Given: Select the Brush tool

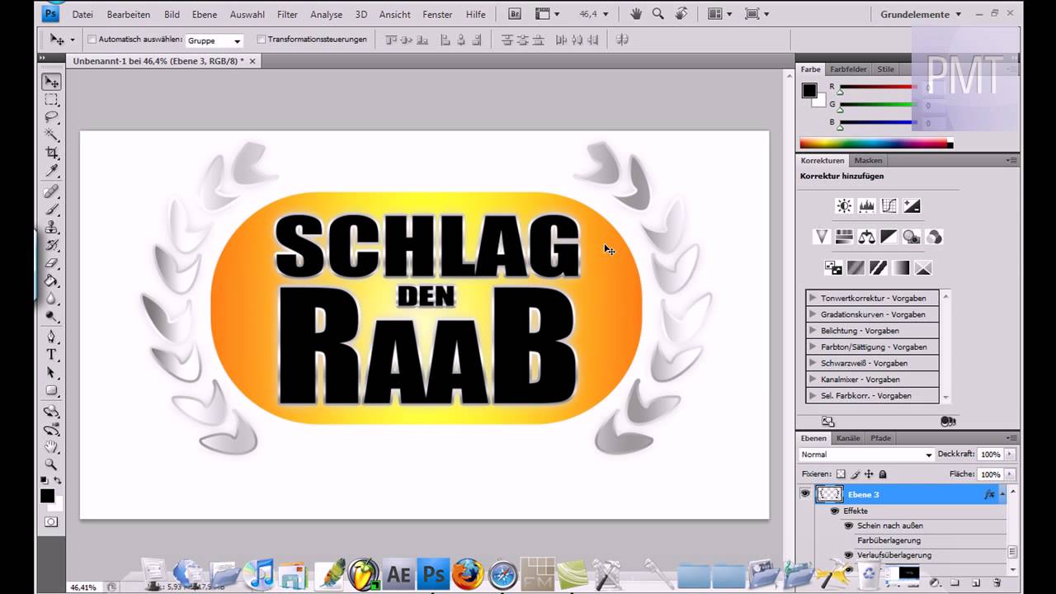Looking at the screenshot, I should pos(52,210).
